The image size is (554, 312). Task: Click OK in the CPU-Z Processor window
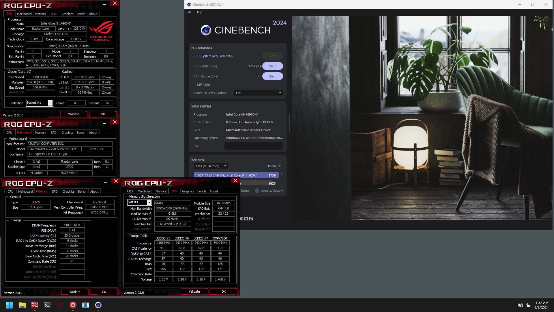103,114
